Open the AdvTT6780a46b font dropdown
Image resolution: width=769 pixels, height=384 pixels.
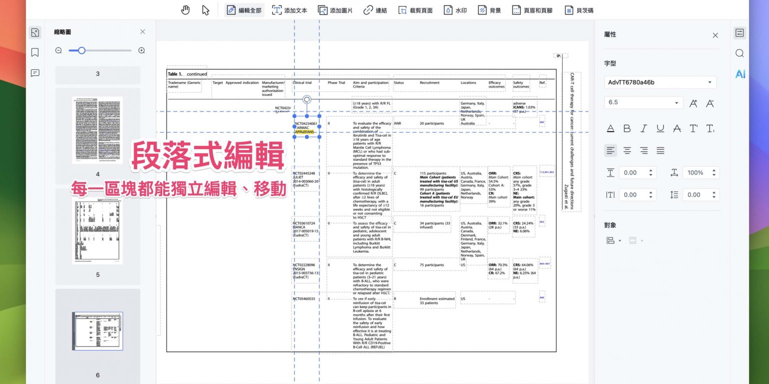pos(660,82)
